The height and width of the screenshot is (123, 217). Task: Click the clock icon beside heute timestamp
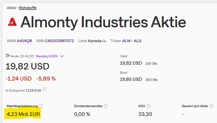click(8, 56)
